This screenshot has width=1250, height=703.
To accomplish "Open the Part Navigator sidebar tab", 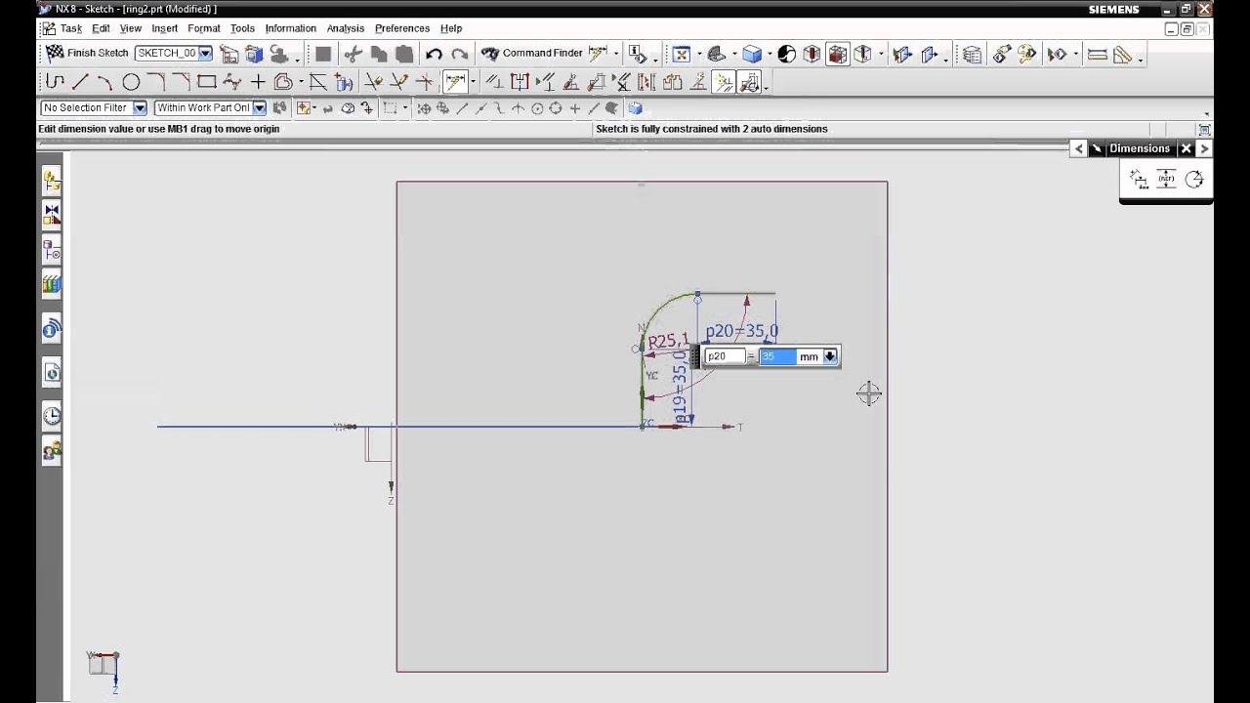I will click(x=52, y=250).
